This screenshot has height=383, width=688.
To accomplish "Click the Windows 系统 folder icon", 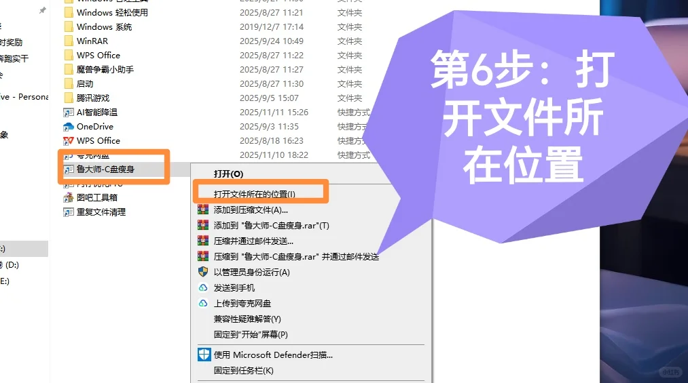I will 69,26.
